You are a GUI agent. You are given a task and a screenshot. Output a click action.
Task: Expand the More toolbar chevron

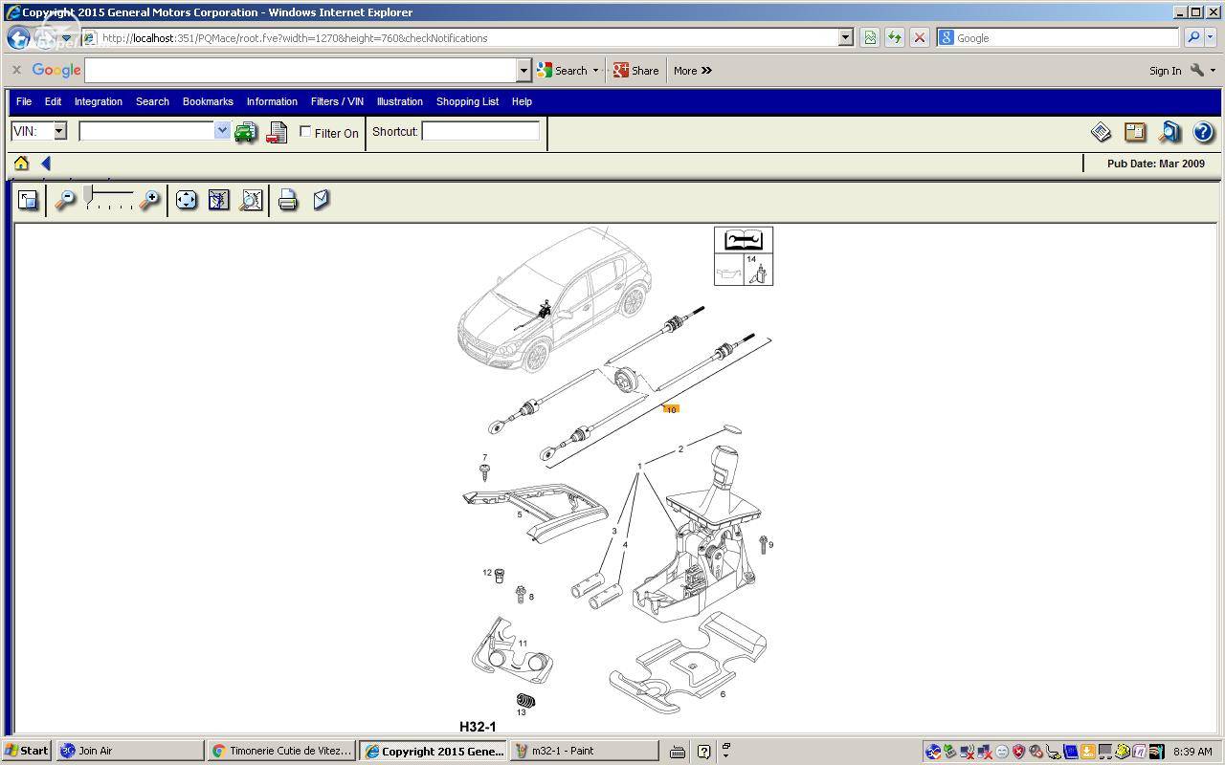706,70
